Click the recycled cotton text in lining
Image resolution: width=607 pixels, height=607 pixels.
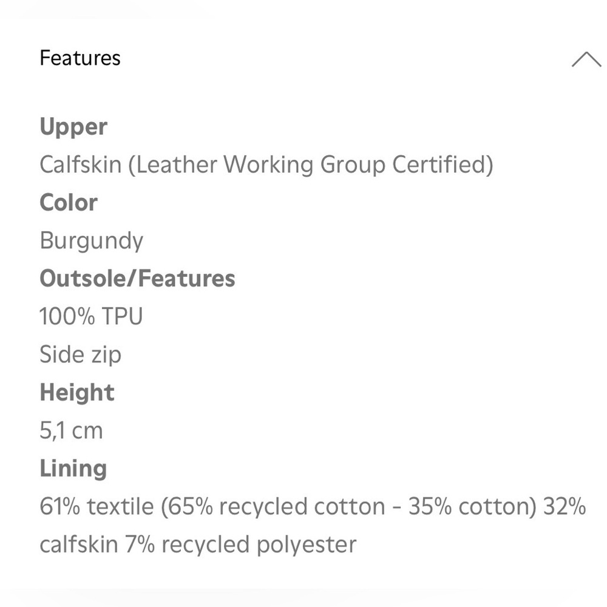[302, 507]
